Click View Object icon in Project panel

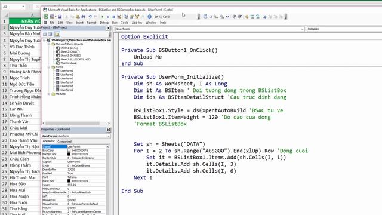click(50, 34)
